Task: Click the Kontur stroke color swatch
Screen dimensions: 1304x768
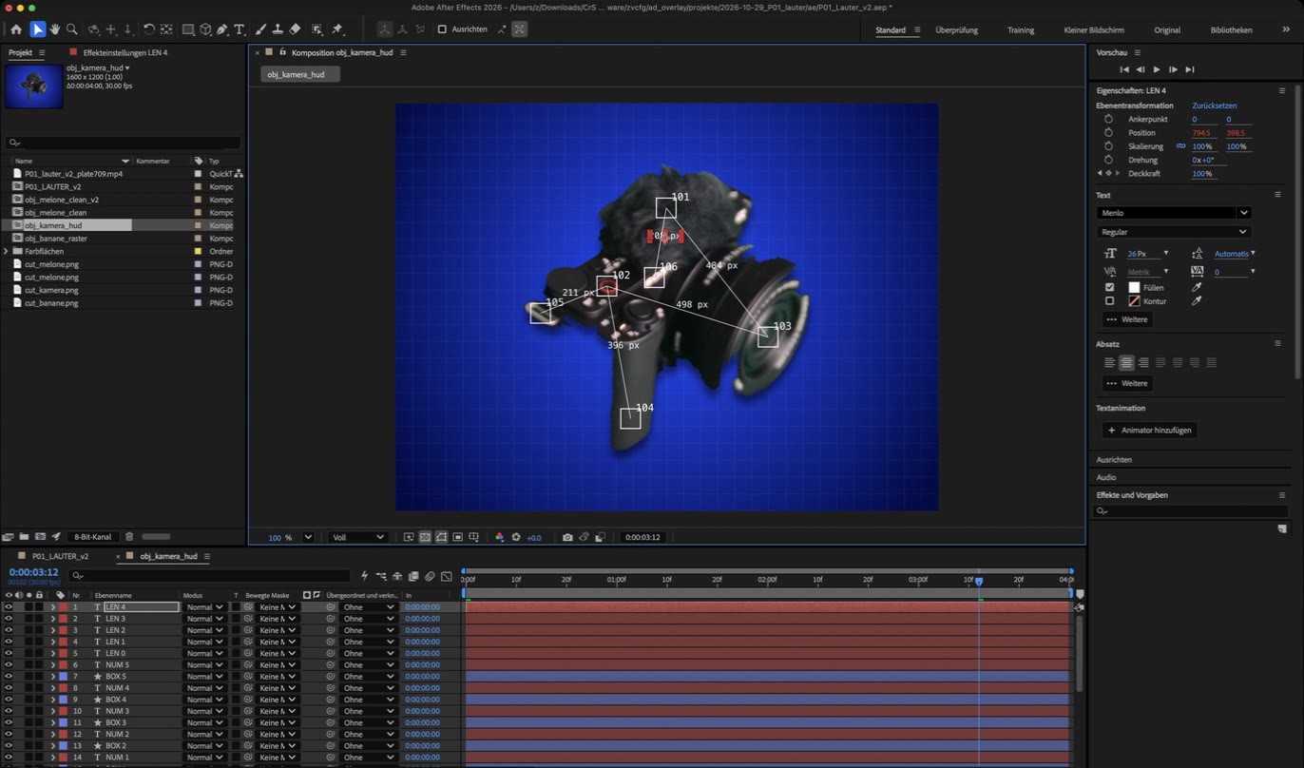Action: (1134, 301)
